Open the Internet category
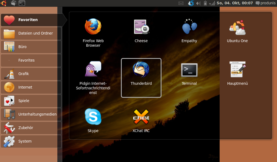 coord(31,87)
